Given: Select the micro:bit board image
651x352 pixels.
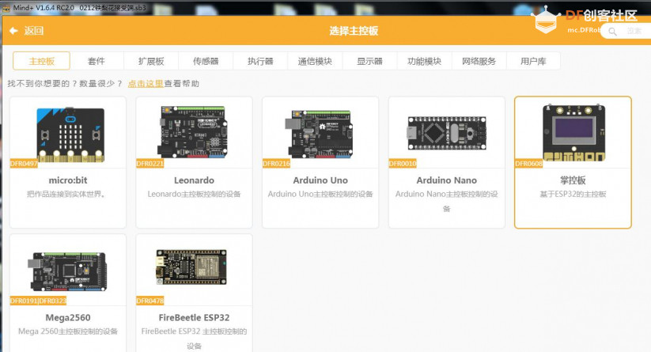Looking at the screenshot, I should click(x=70, y=134).
